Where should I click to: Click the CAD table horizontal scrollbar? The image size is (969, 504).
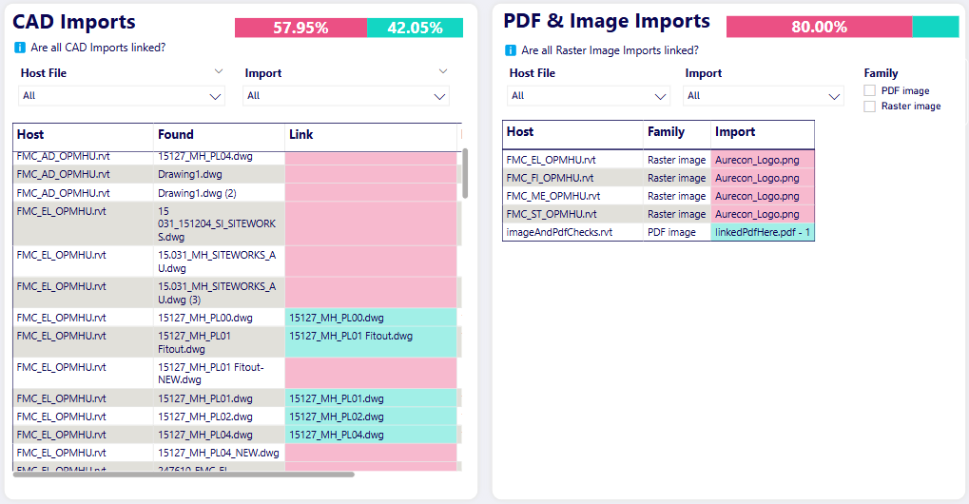click(184, 475)
